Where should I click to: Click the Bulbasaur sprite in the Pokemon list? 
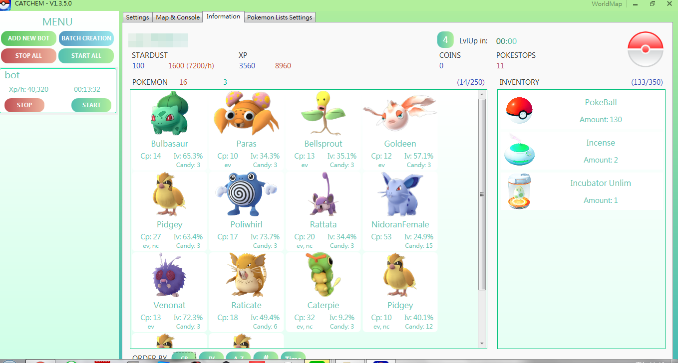(x=169, y=114)
